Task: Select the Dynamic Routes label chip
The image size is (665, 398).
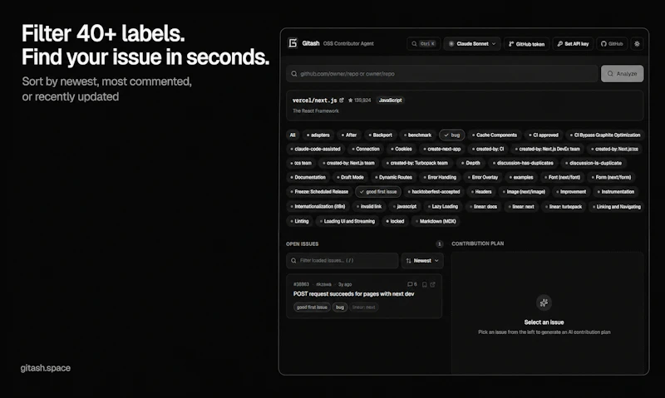Action: click(393, 178)
